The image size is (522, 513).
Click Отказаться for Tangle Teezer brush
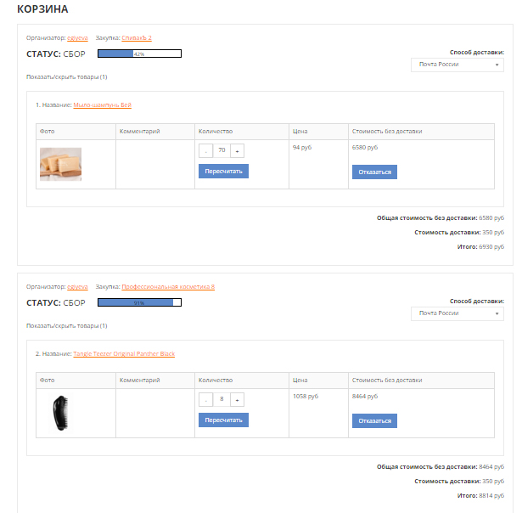pos(374,420)
